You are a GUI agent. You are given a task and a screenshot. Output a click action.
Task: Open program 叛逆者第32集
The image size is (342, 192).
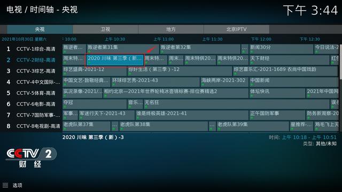[x=200, y=49]
